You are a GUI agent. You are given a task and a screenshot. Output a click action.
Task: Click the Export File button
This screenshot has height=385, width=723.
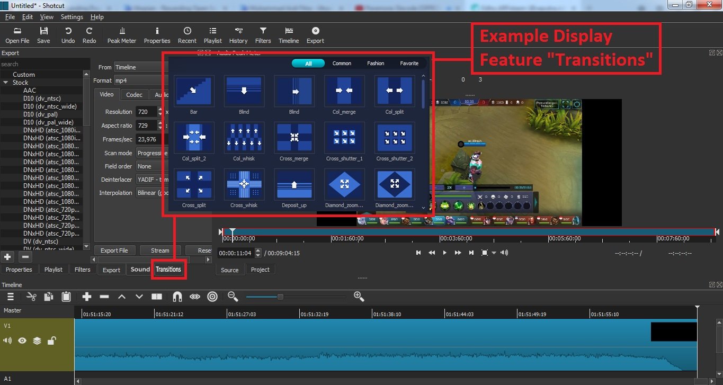tap(114, 250)
